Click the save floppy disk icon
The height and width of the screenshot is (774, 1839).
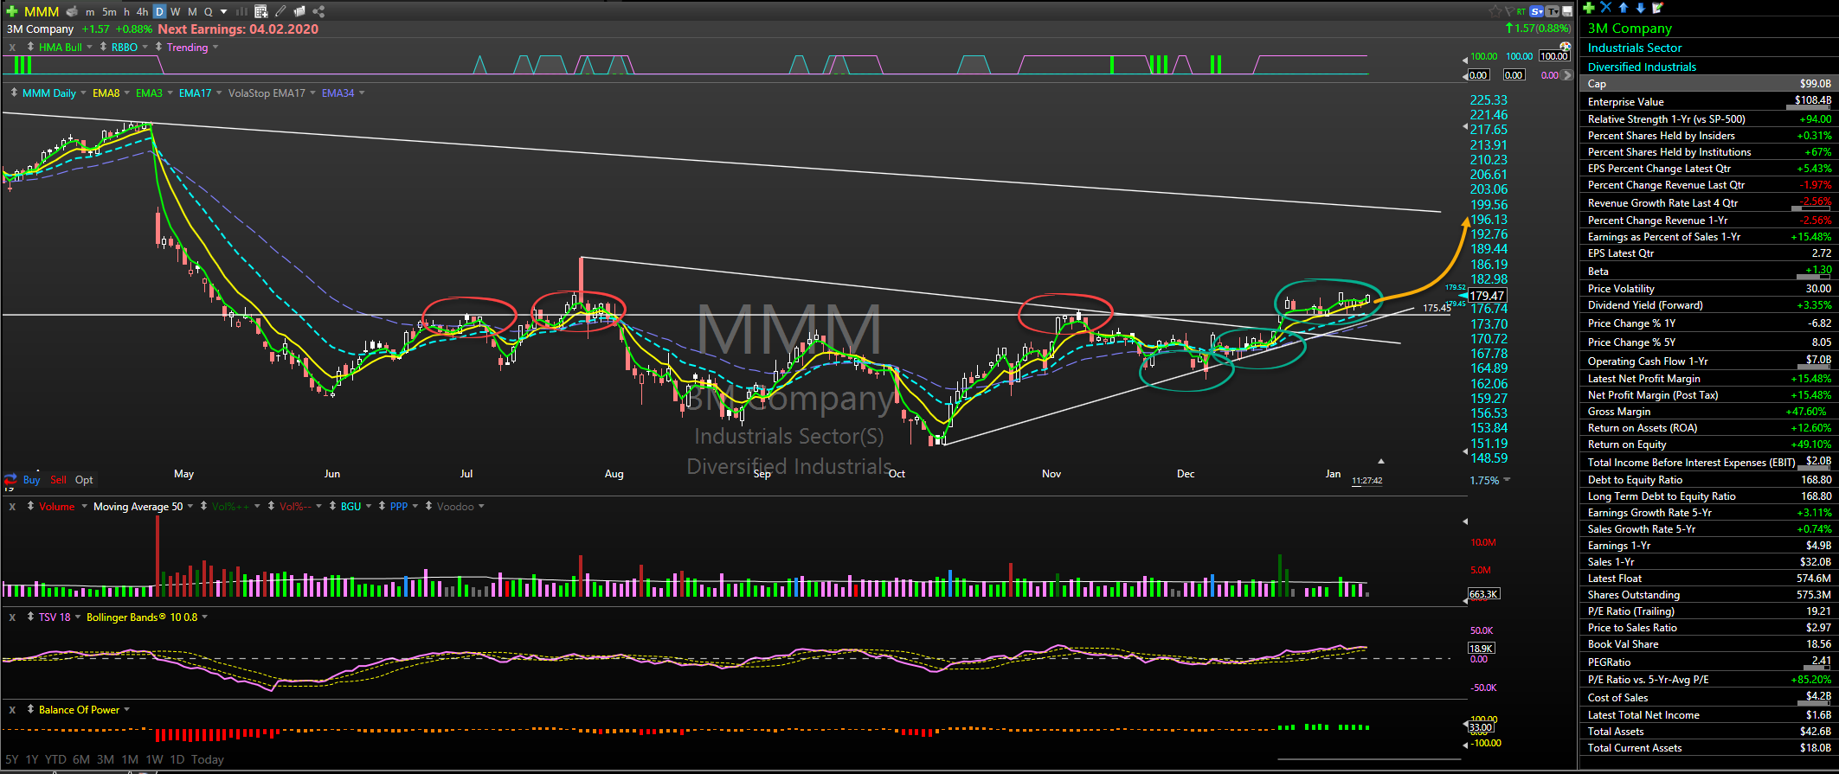[1567, 11]
